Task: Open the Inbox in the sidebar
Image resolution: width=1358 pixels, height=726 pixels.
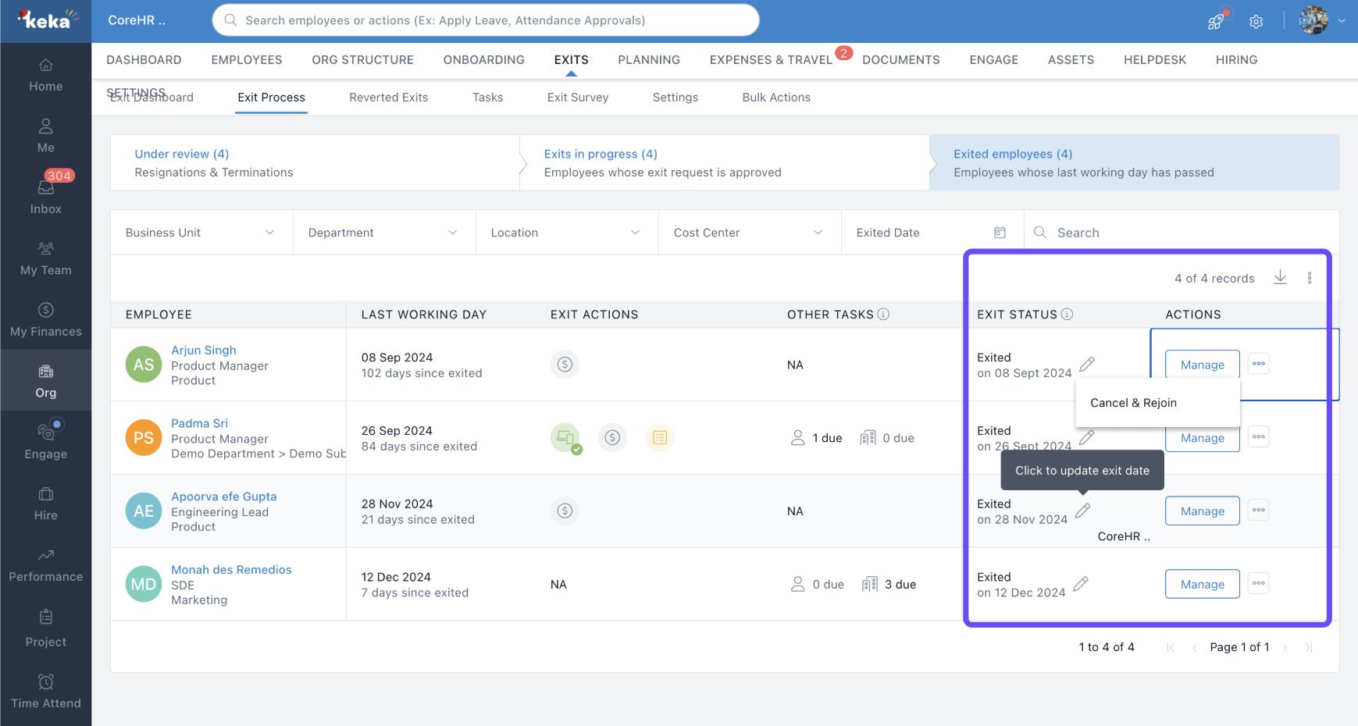Action: [x=46, y=195]
